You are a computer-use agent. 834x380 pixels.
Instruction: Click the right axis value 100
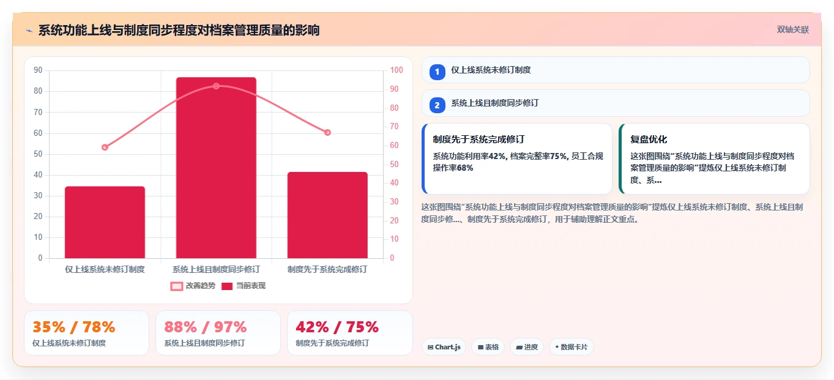click(x=397, y=70)
